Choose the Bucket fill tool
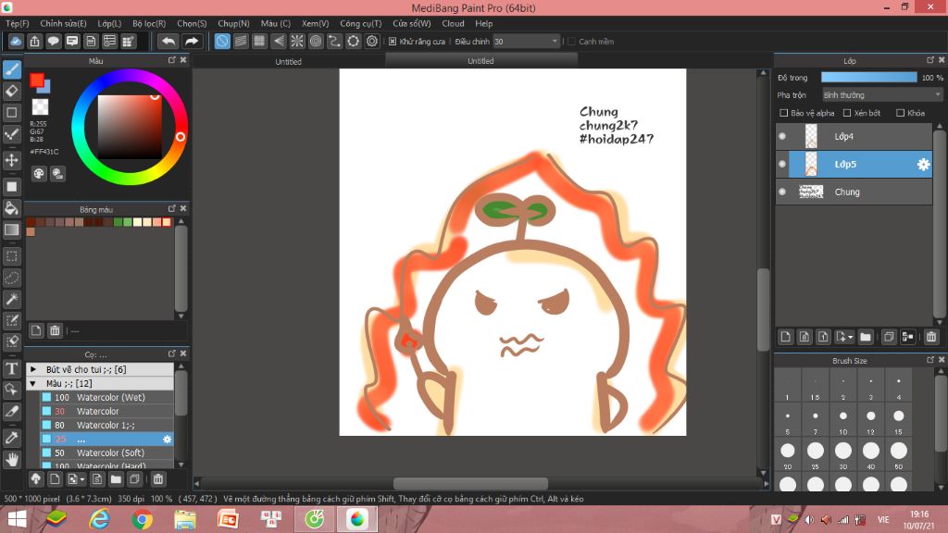Viewport: 948px width, 533px height. (x=12, y=208)
